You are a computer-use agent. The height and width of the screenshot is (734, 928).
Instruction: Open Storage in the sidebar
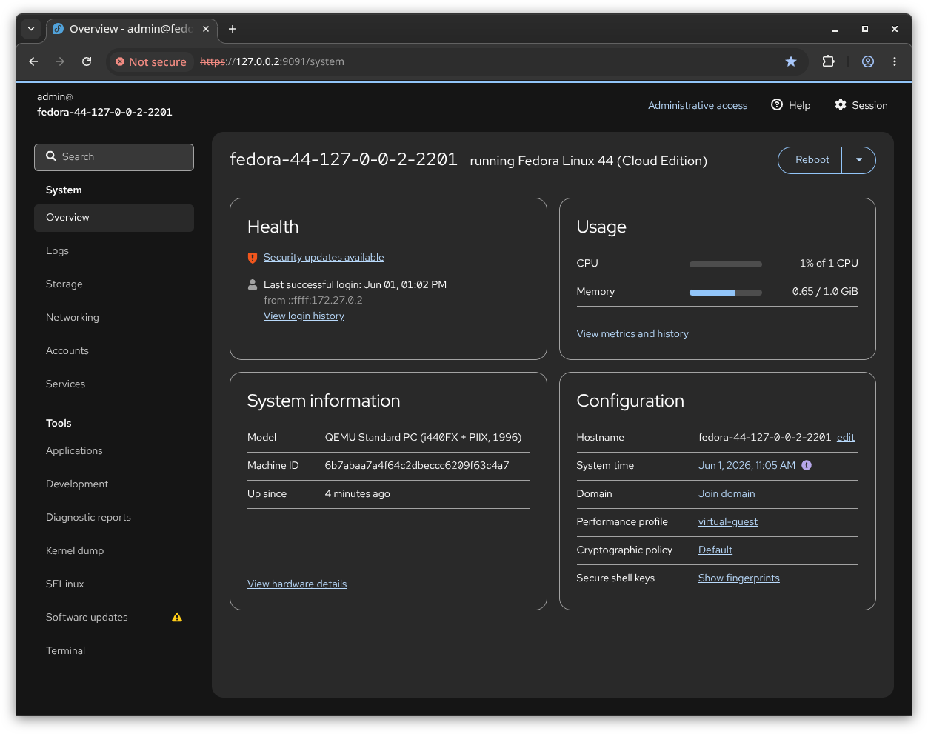pos(114,284)
